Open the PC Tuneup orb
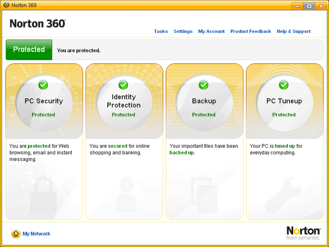The image size is (329, 247). coord(284,103)
